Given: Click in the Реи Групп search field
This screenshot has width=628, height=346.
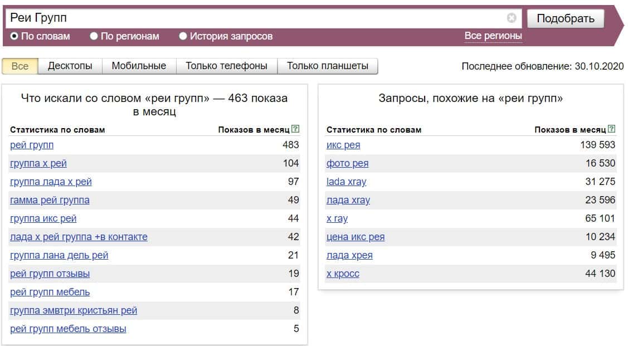Looking at the screenshot, I should pyautogui.click(x=256, y=18).
